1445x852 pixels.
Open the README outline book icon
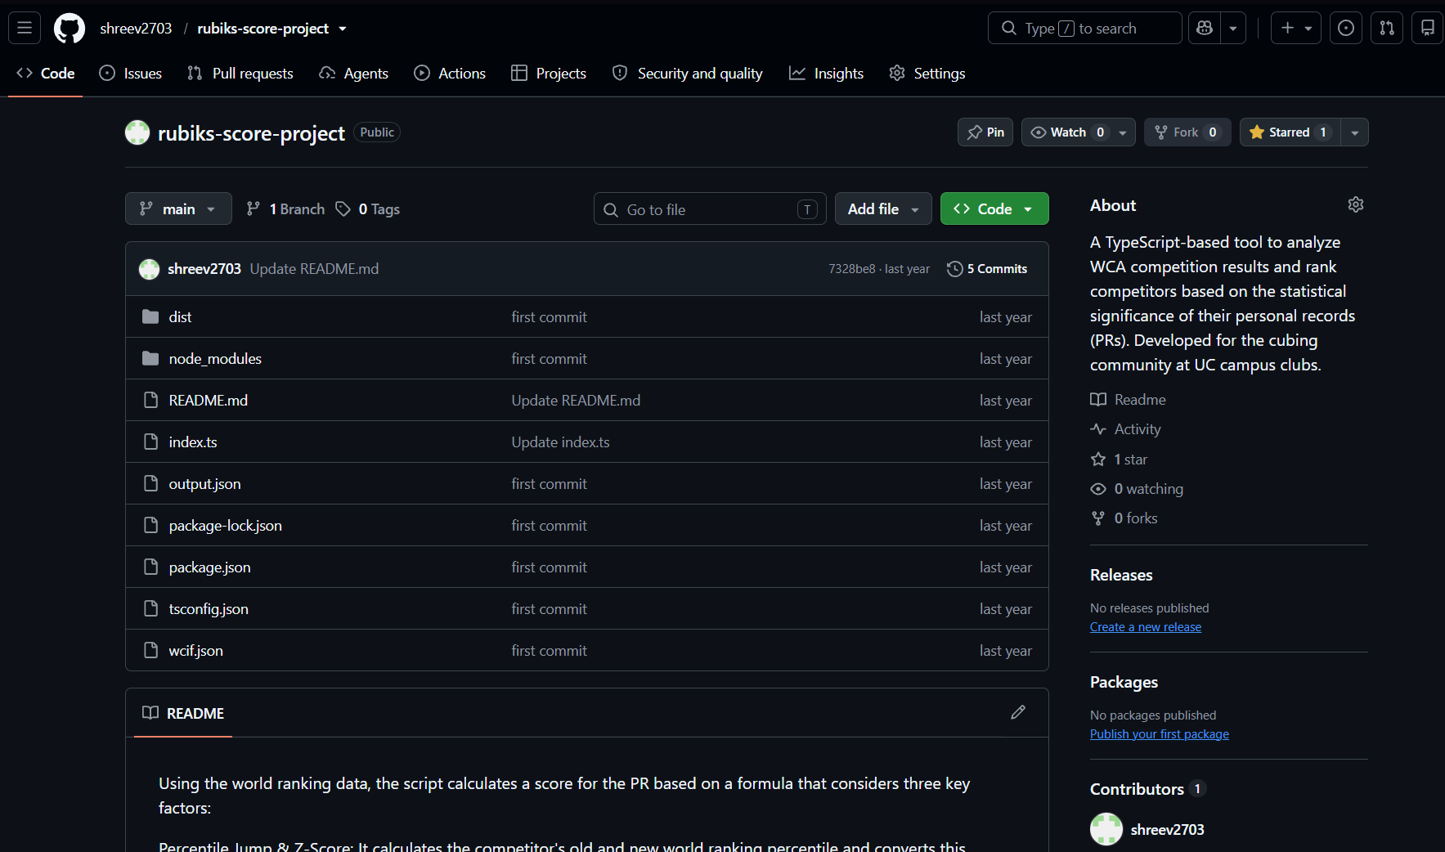coord(150,713)
